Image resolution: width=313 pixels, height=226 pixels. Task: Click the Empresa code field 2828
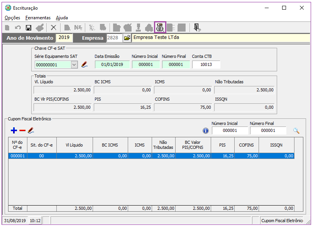114,38
